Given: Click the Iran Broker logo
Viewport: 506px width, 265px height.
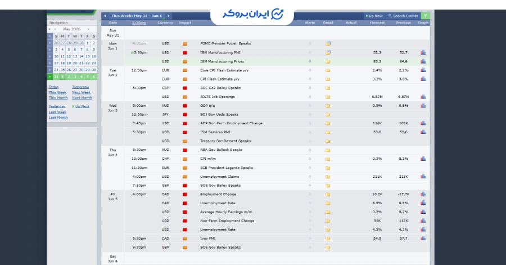Looking at the screenshot, I should click(252, 14).
